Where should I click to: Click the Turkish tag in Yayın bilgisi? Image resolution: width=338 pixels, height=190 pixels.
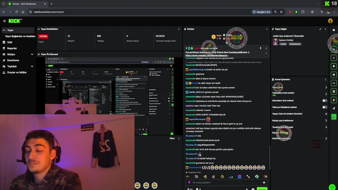(x=283, y=44)
